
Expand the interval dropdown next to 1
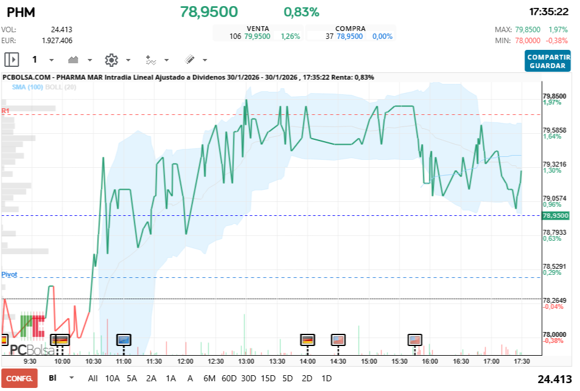tap(51, 60)
